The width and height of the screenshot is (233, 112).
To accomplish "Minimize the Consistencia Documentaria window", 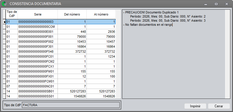I will 206,4.
